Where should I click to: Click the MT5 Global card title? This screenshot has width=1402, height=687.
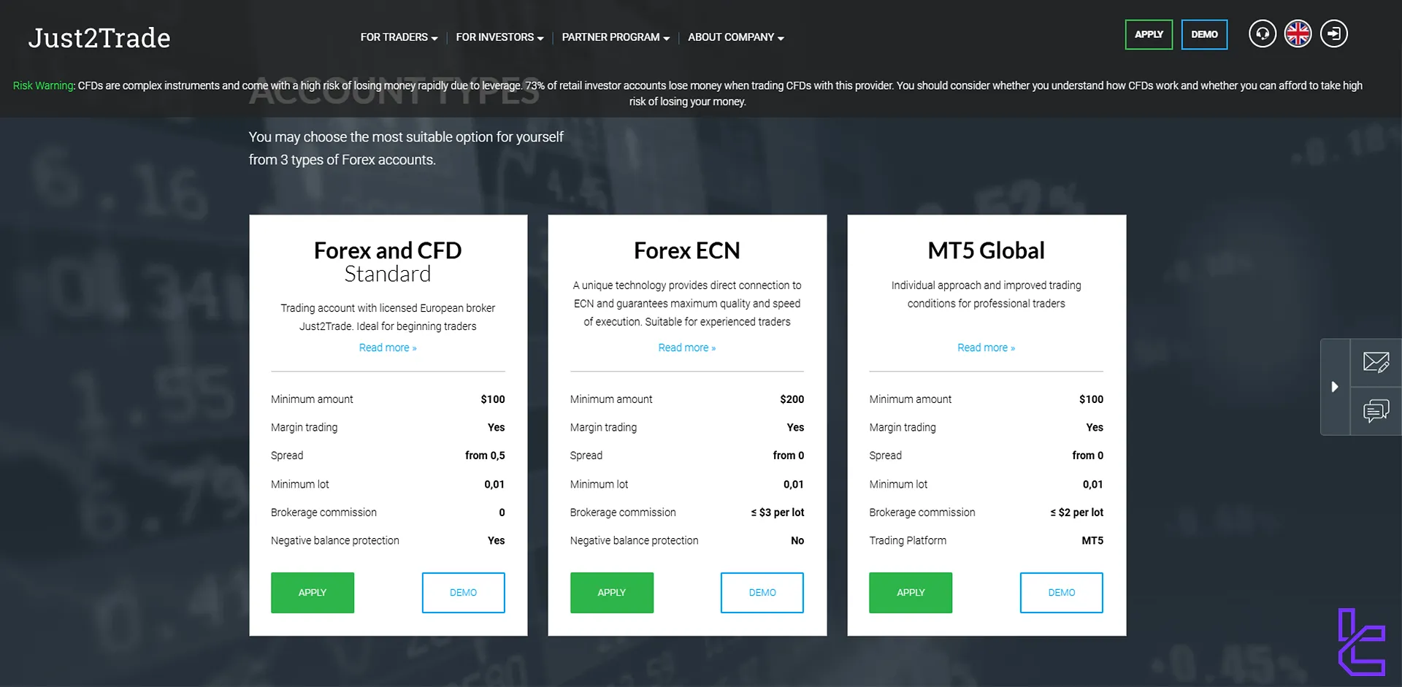[986, 250]
